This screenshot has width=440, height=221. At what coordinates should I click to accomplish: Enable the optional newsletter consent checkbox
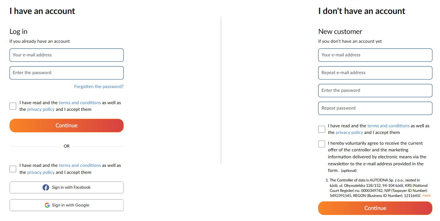point(322,144)
